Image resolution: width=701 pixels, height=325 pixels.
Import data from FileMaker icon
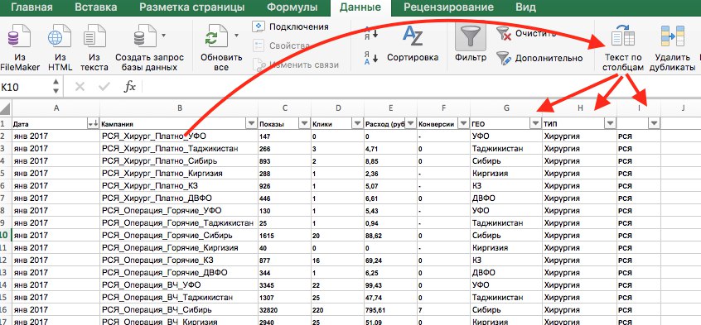pos(19,36)
